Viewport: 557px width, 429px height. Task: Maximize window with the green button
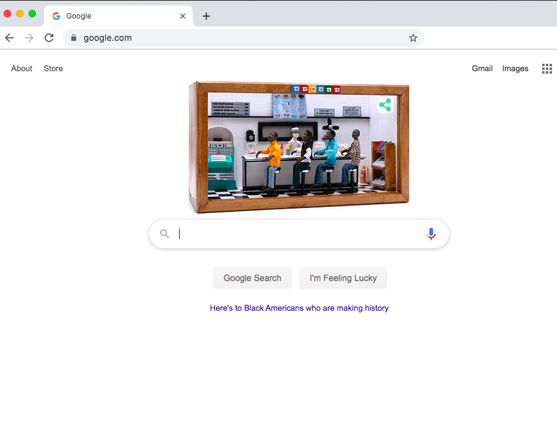tap(32, 14)
